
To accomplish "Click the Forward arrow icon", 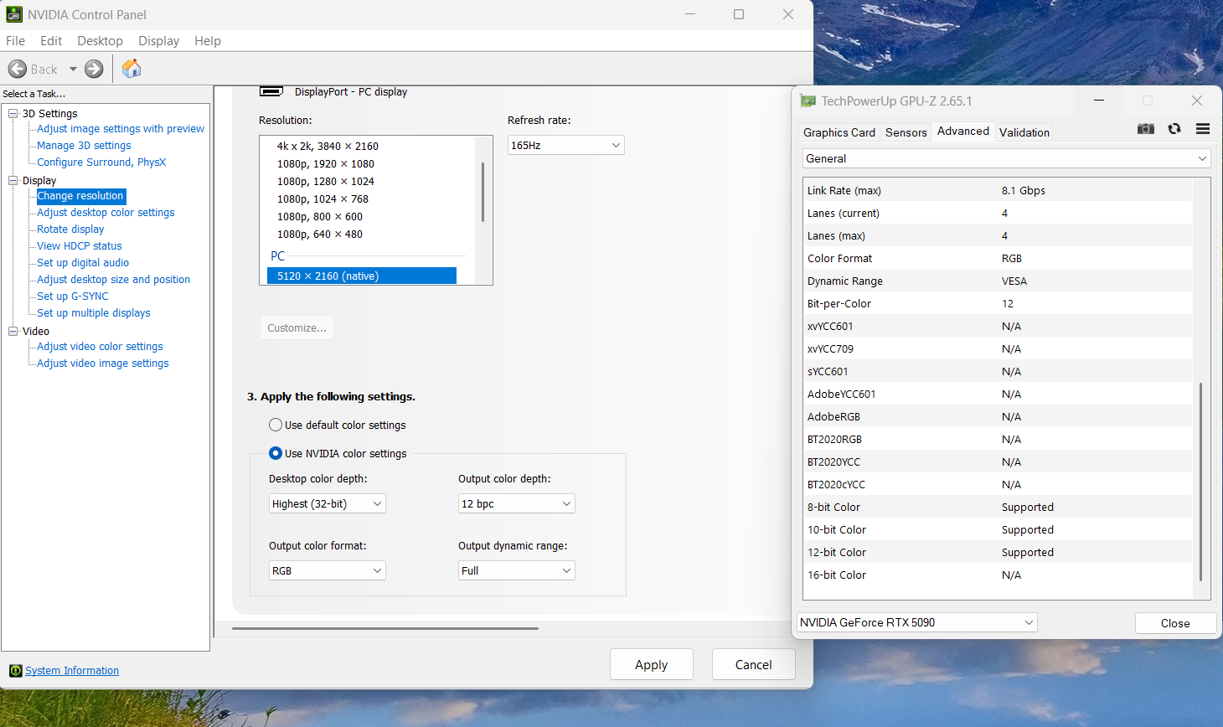I will tap(94, 69).
